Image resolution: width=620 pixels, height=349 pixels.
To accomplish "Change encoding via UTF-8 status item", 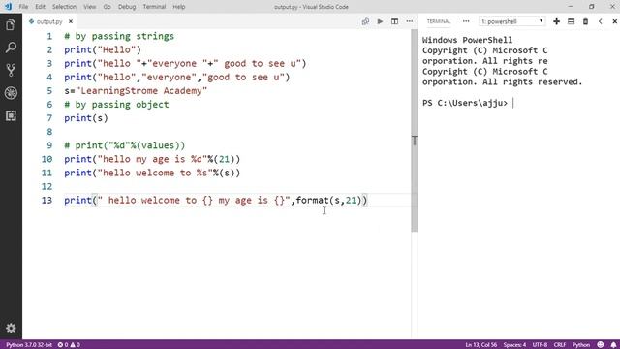I will pyautogui.click(x=540, y=345).
